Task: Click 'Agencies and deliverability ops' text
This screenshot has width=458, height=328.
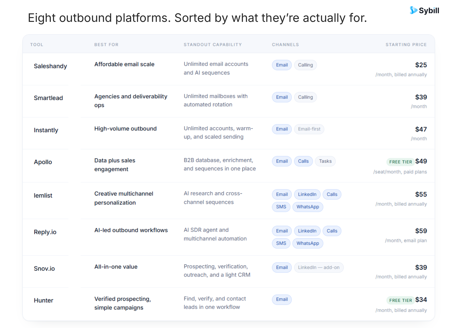Action: (131, 101)
